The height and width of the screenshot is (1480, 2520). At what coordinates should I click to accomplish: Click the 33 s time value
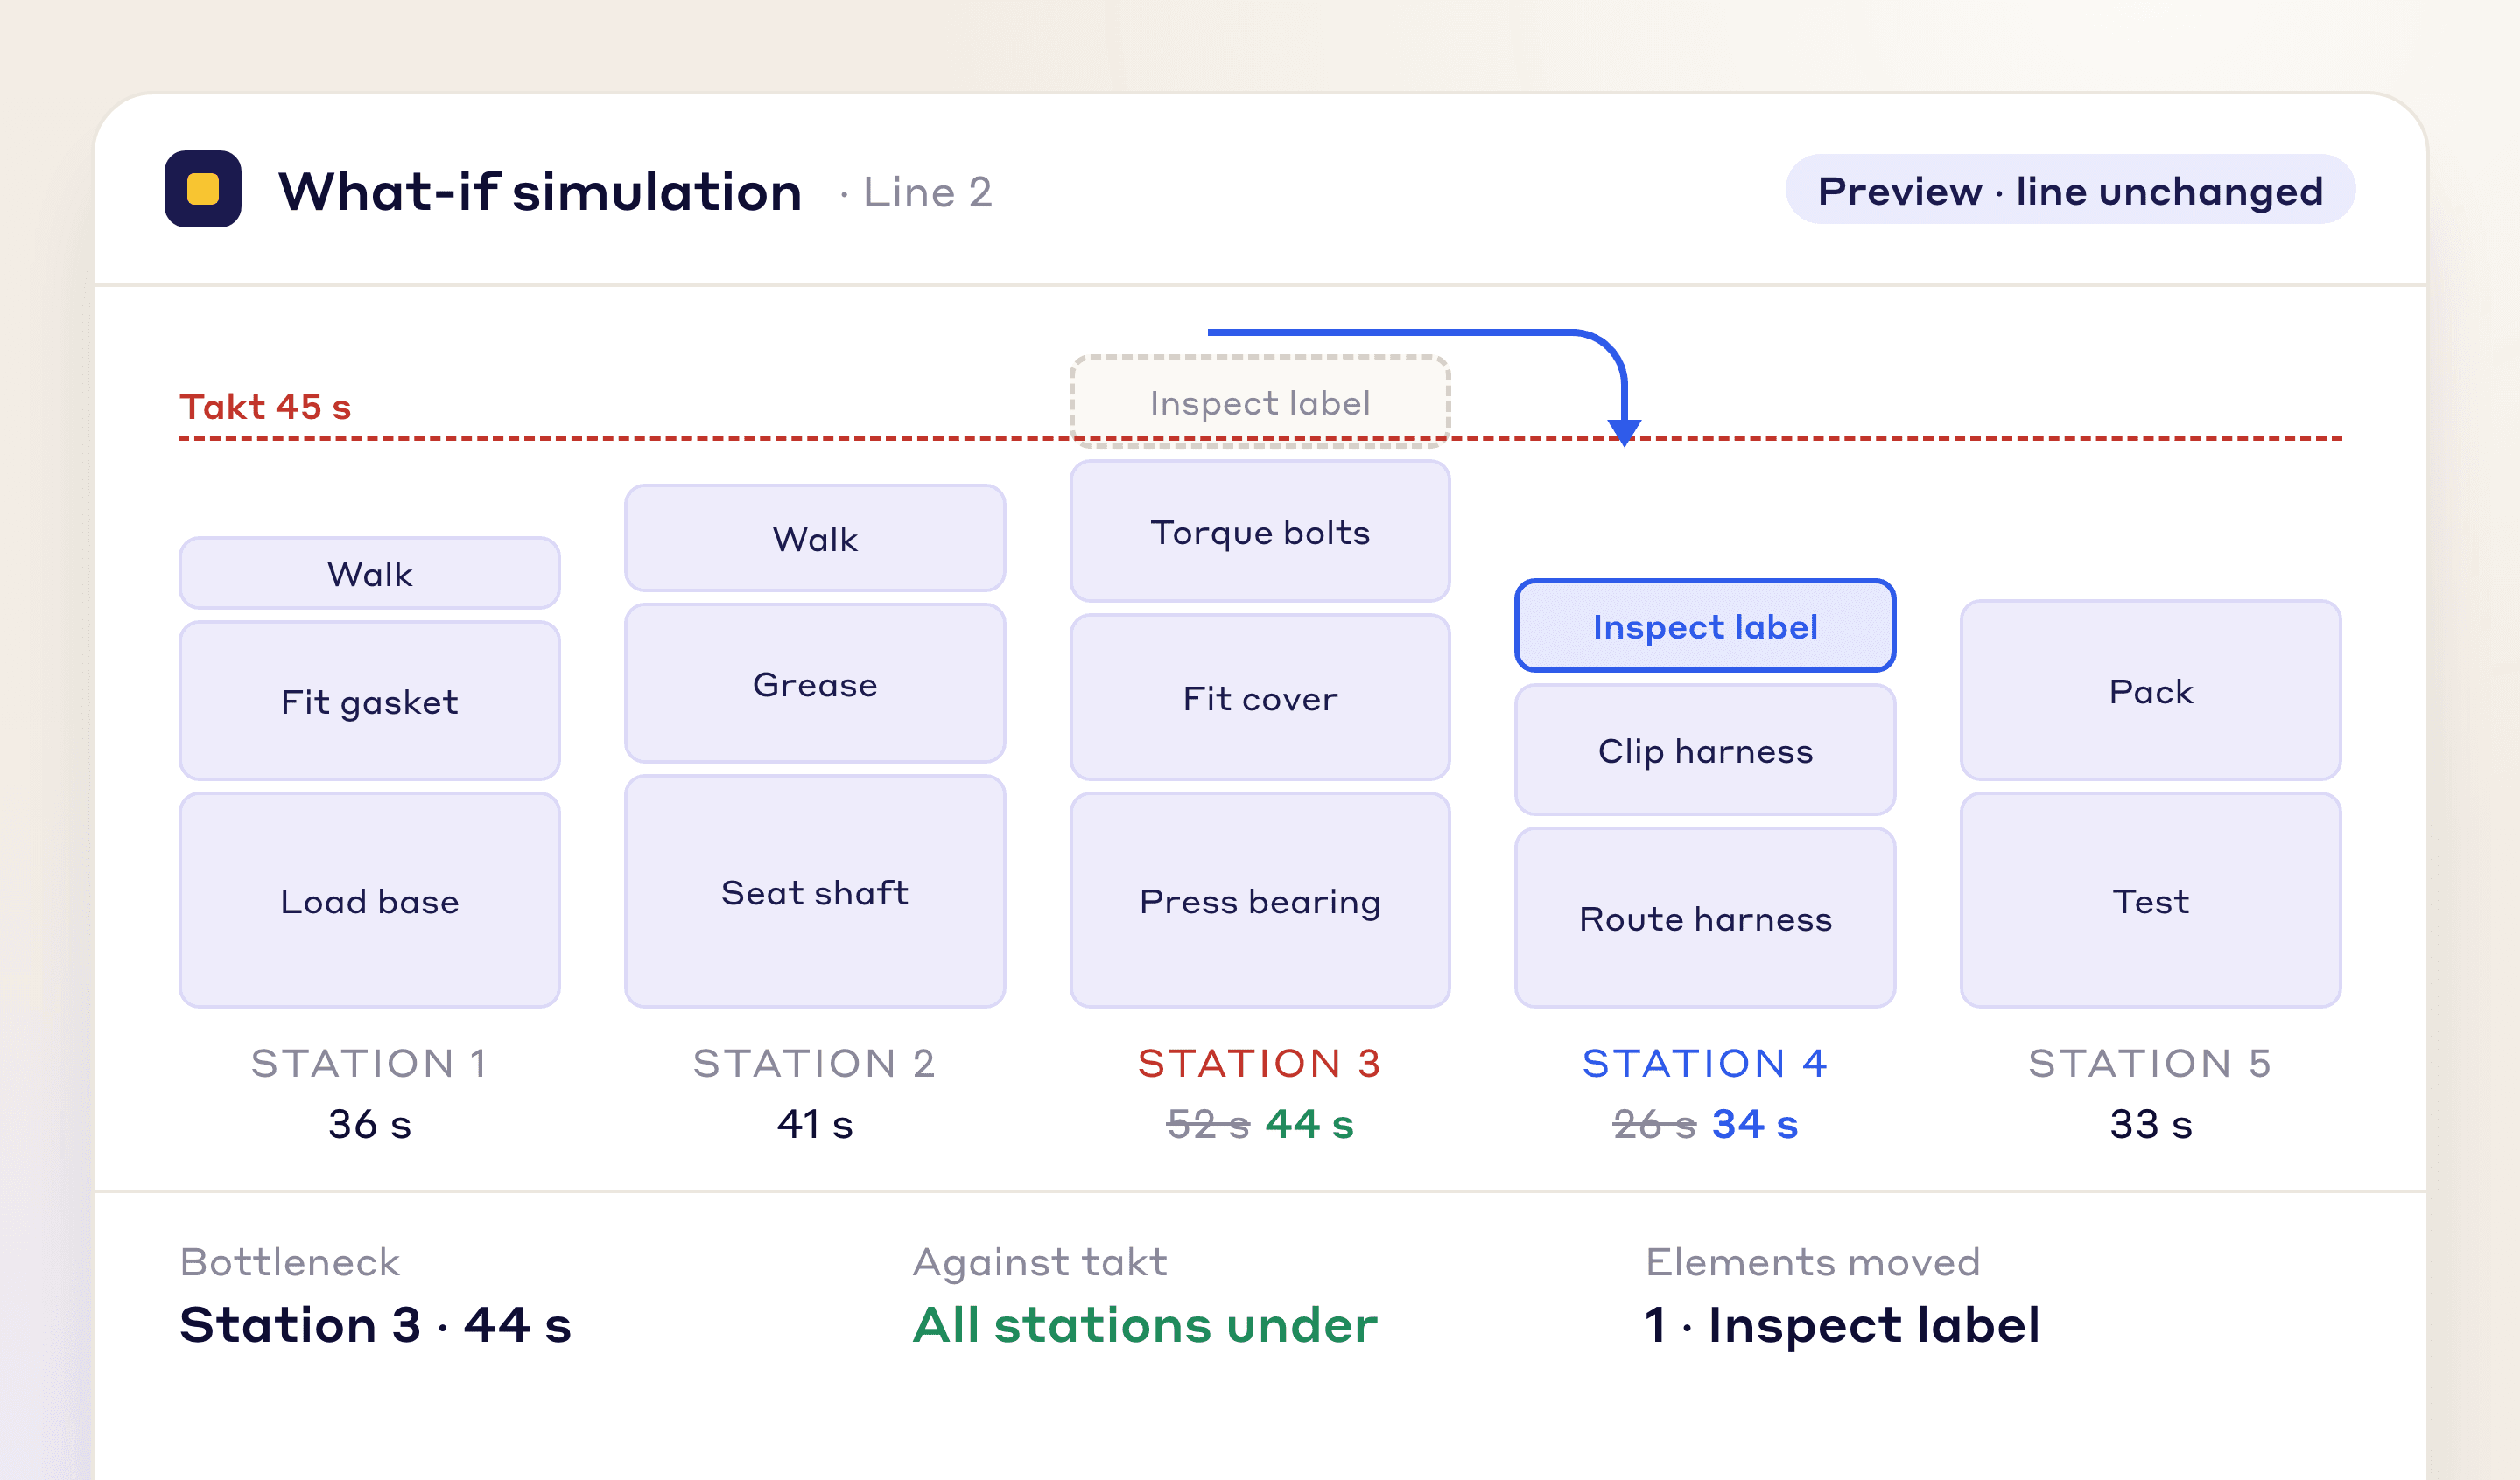(x=2151, y=1124)
